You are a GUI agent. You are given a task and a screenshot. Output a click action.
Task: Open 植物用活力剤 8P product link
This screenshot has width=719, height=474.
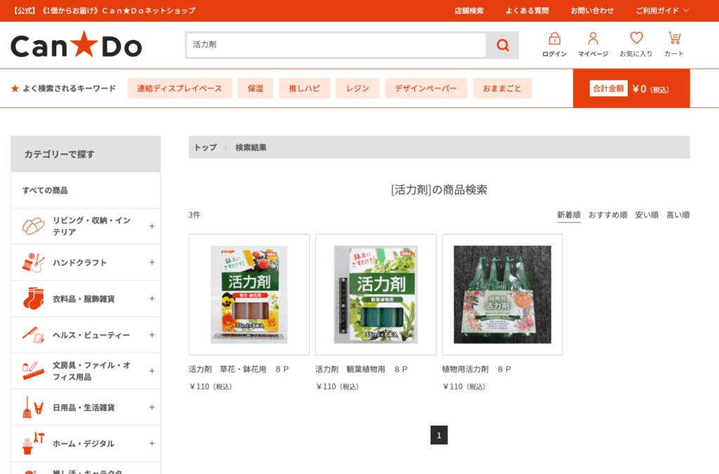tap(477, 369)
